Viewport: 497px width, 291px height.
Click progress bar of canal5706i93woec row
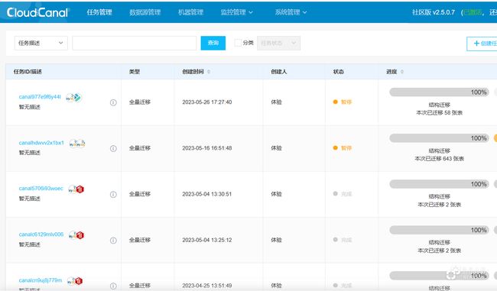pos(439,184)
